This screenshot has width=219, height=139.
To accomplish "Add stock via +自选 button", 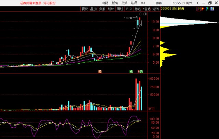I will tap(146, 9).
